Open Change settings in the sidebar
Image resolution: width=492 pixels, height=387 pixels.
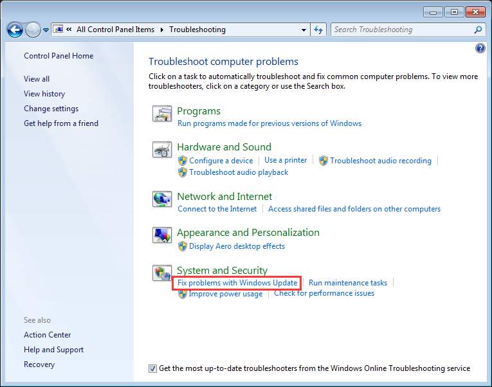pos(51,109)
